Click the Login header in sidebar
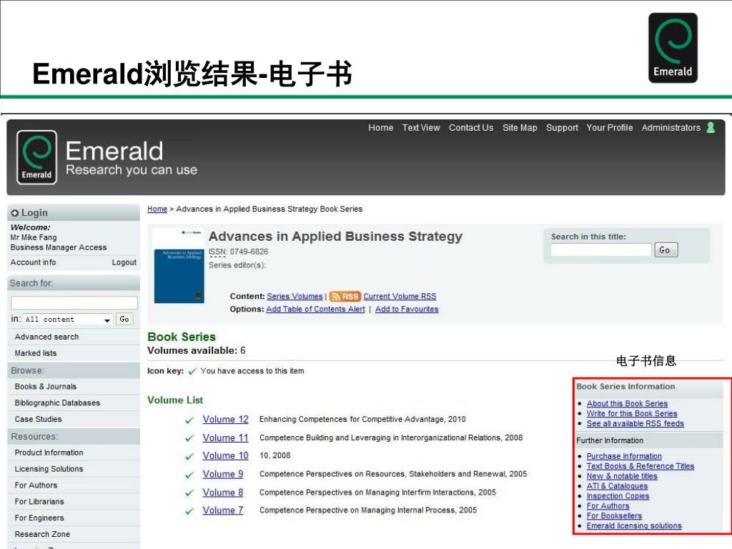 click(x=74, y=213)
